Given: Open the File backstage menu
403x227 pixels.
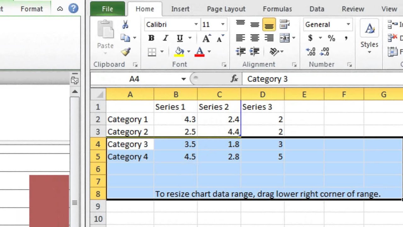Looking at the screenshot, I should click(107, 9).
